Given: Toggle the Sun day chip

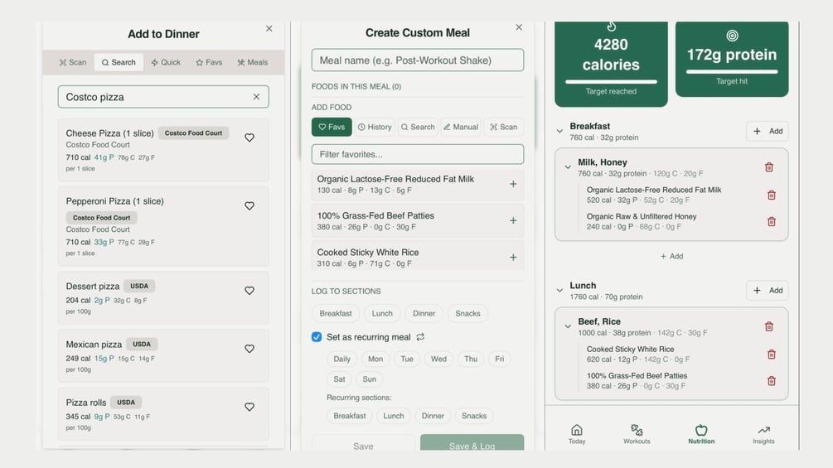Looking at the screenshot, I should point(369,379).
